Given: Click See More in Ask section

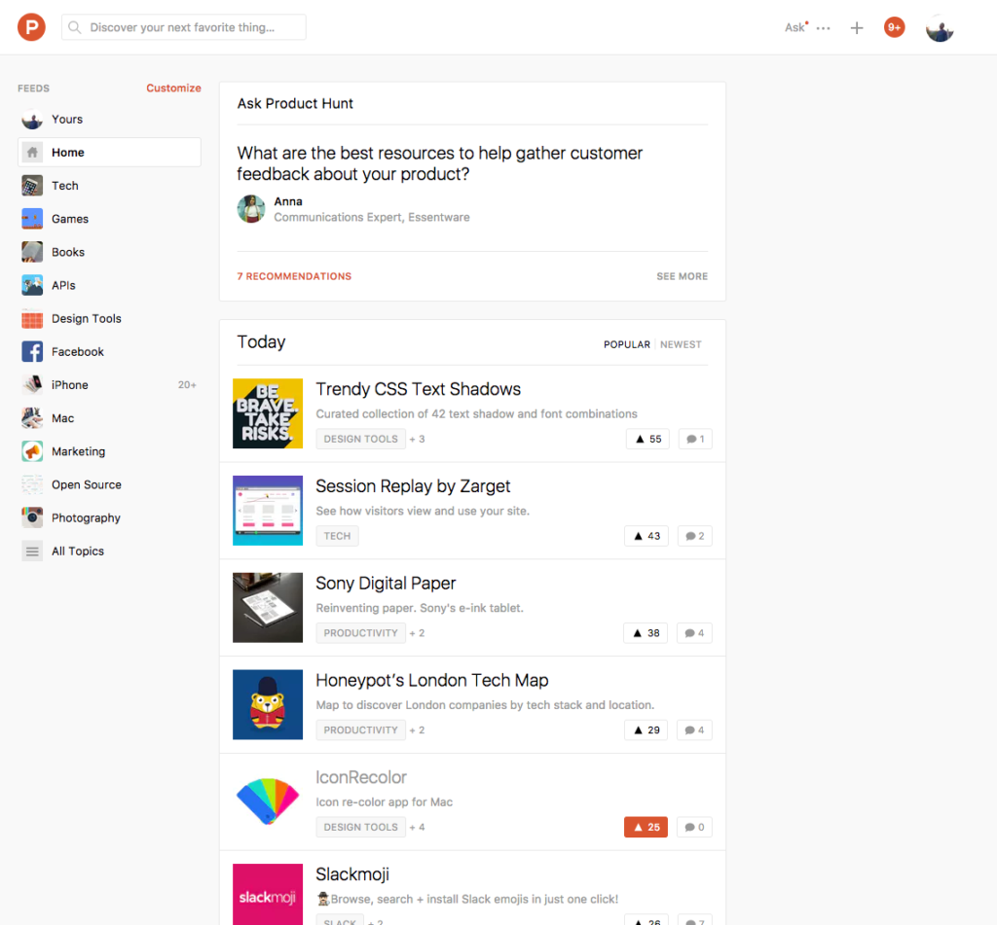Looking at the screenshot, I should [682, 276].
